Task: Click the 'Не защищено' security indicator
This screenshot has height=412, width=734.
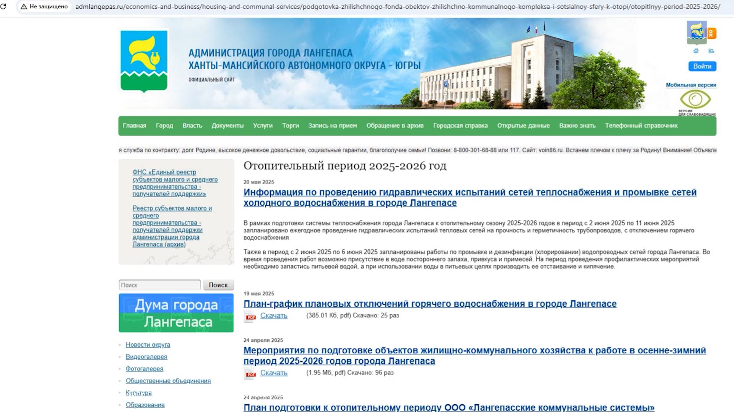Action: (44, 6)
